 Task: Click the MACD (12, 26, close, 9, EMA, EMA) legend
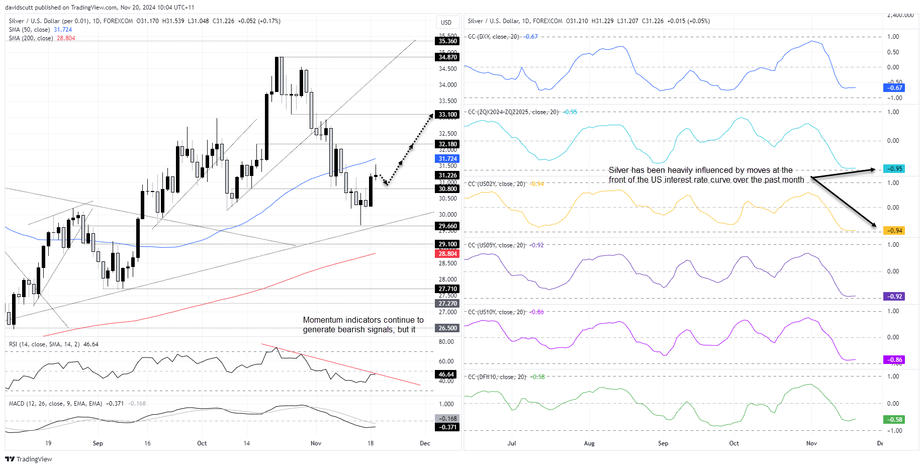(x=77, y=404)
